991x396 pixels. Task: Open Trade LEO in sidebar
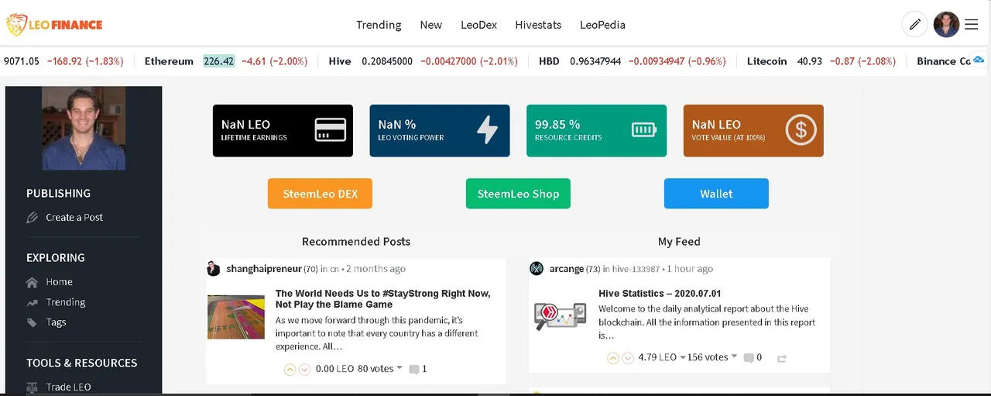click(68, 387)
